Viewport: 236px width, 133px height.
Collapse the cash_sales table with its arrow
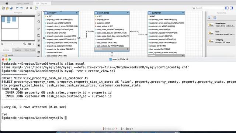(128, 13)
